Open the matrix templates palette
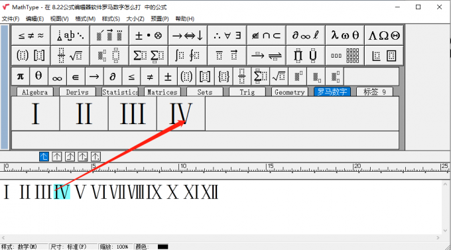This screenshot has height=250, width=451. coord(345,56)
